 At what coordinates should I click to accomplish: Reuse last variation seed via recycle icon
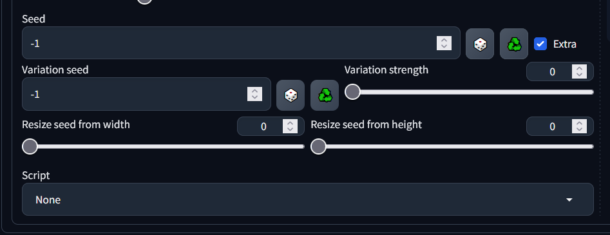tap(325, 95)
